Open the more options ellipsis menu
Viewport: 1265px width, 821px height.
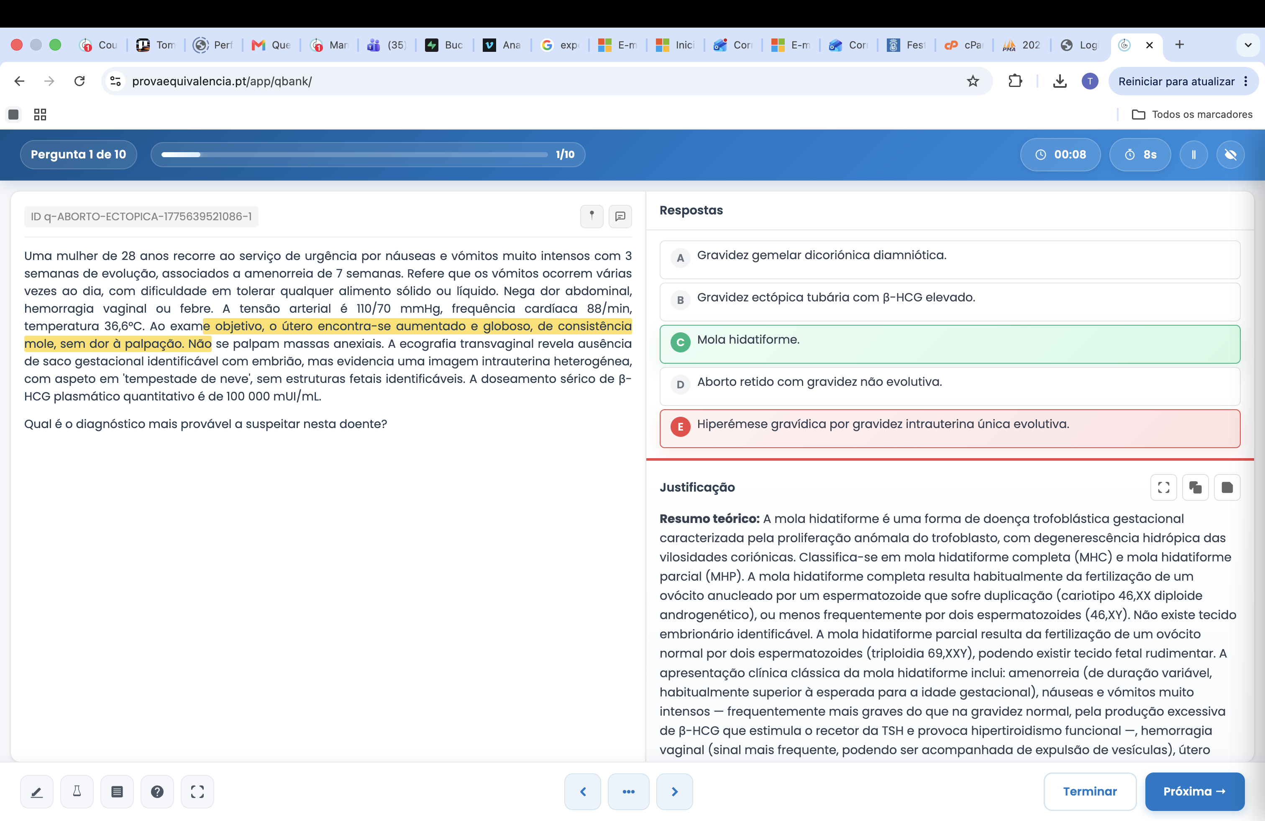[629, 791]
